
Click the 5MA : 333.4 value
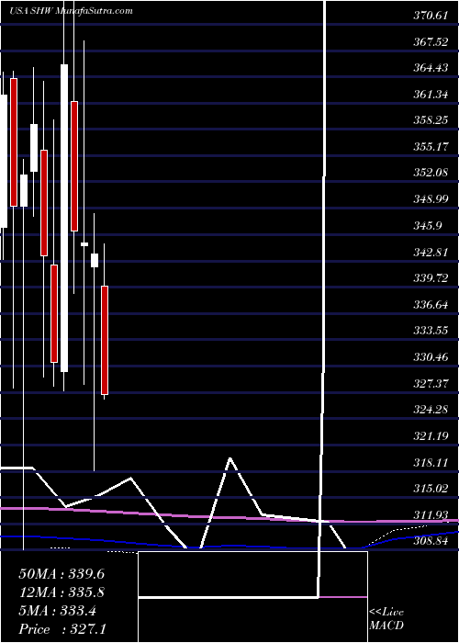click(x=57, y=611)
